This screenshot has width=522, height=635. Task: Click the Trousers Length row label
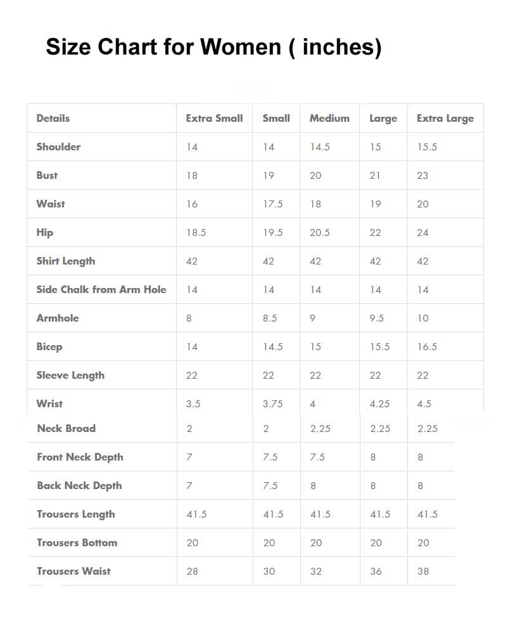click(76, 514)
